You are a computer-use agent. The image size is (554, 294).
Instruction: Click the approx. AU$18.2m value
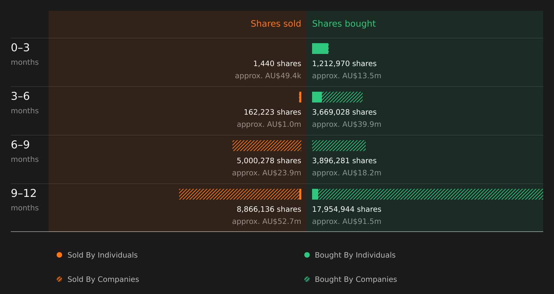point(347,173)
